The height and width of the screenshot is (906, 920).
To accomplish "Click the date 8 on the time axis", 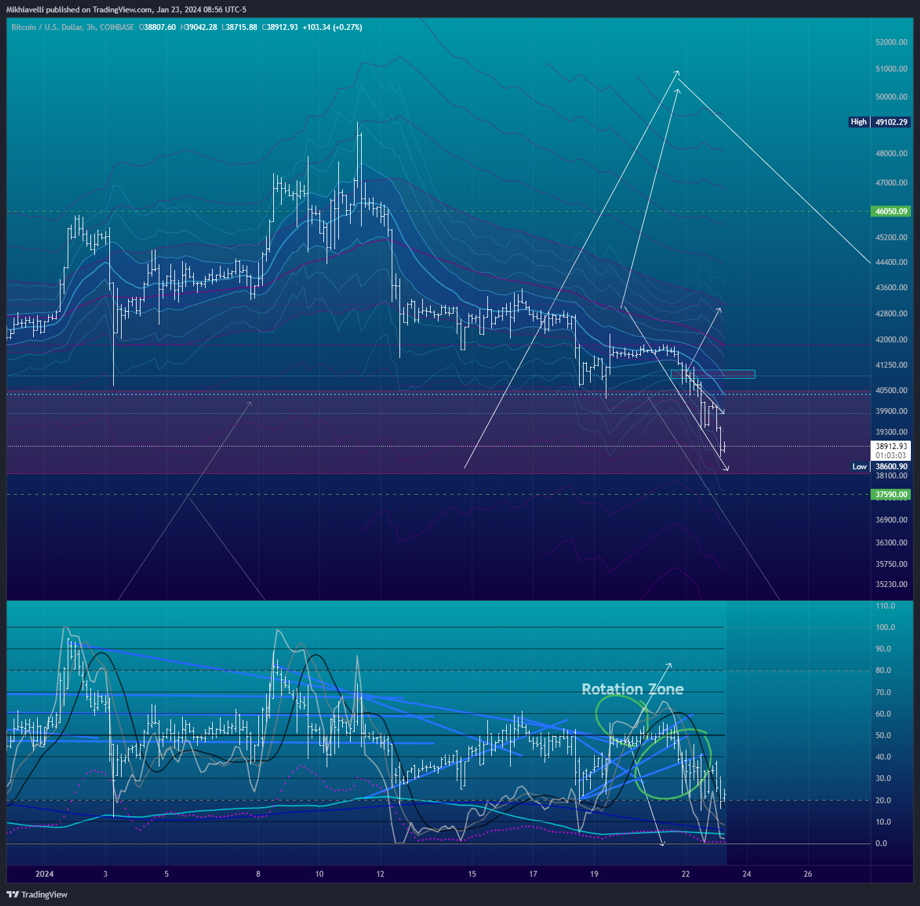I will tap(258, 874).
